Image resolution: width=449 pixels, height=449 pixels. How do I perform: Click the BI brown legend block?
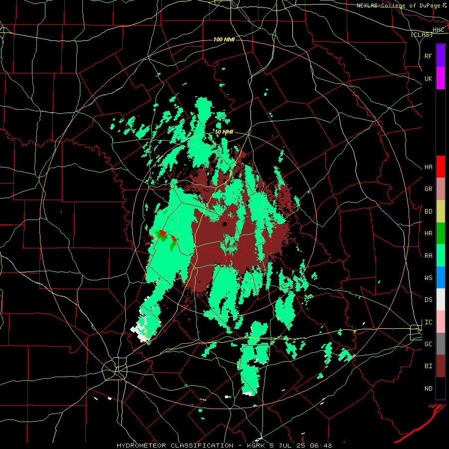point(441,366)
